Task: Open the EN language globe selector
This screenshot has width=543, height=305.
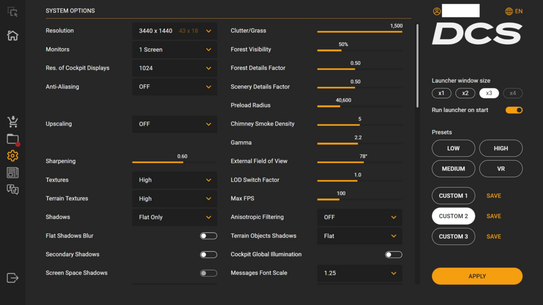Action: (x=514, y=11)
